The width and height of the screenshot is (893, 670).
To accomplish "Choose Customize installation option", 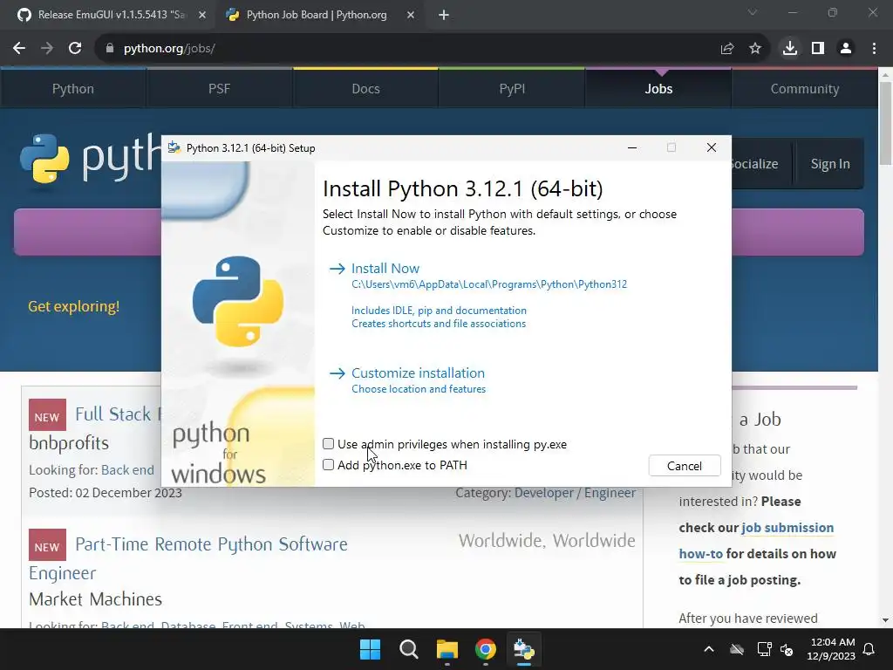I will [418, 373].
